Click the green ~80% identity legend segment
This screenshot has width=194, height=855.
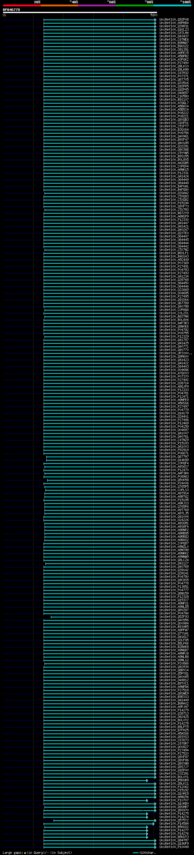135,5
